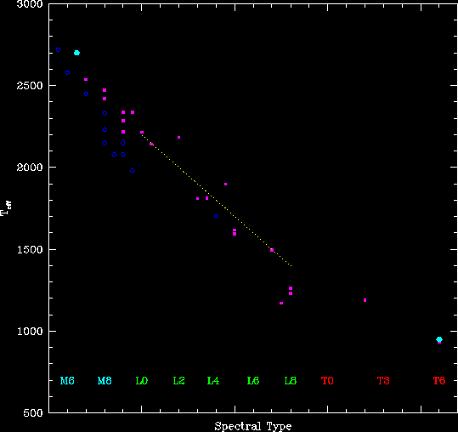The width and height of the screenshot is (458, 432).
Task: Select the red T6 label
Action: pyautogui.click(x=439, y=381)
